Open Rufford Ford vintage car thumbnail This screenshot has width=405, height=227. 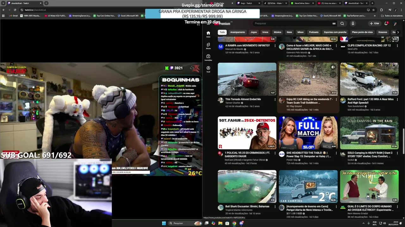[369, 79]
